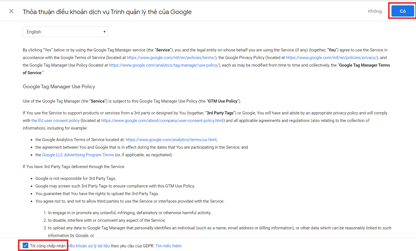This screenshot has height=251, width=416.
Task: Click the "Tìm hiểu thêm" link
Action: tap(168, 246)
